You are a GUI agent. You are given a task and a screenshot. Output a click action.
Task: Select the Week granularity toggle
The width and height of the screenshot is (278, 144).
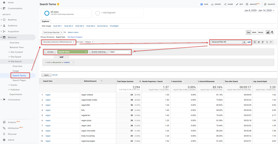(254, 32)
